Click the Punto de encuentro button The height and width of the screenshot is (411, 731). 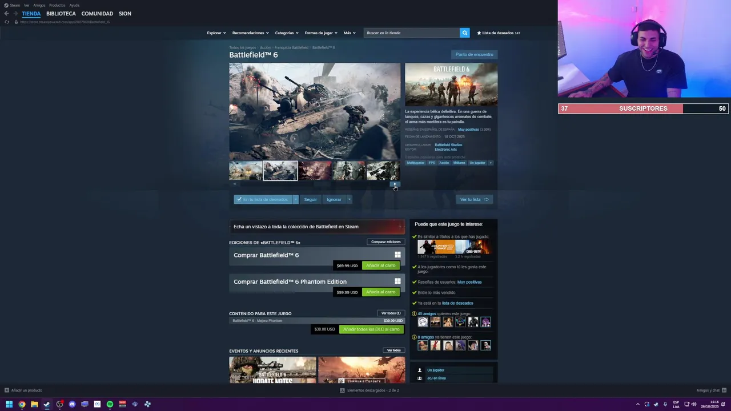tap(474, 55)
